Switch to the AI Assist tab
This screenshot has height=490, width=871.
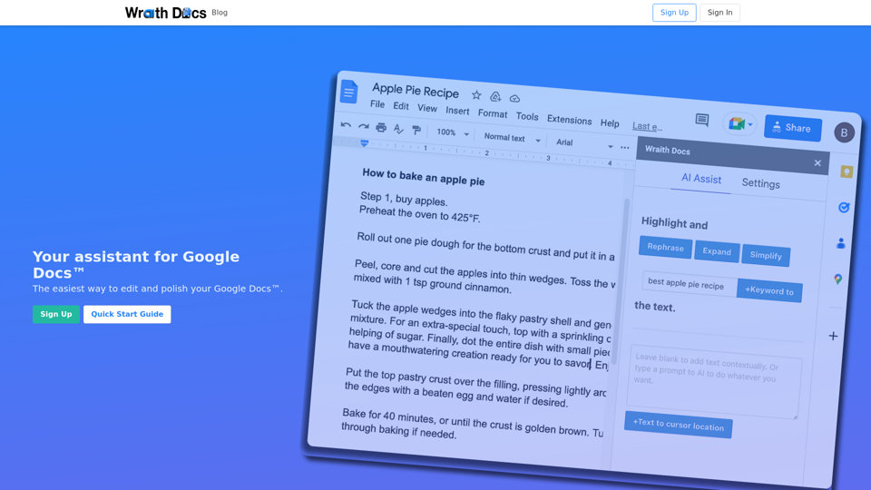tap(701, 179)
